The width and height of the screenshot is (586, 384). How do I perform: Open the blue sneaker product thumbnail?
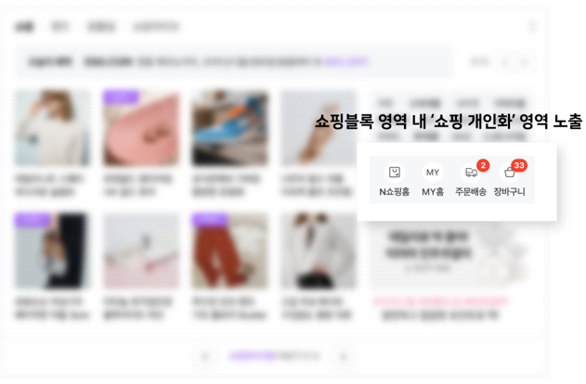pyautogui.click(x=229, y=127)
